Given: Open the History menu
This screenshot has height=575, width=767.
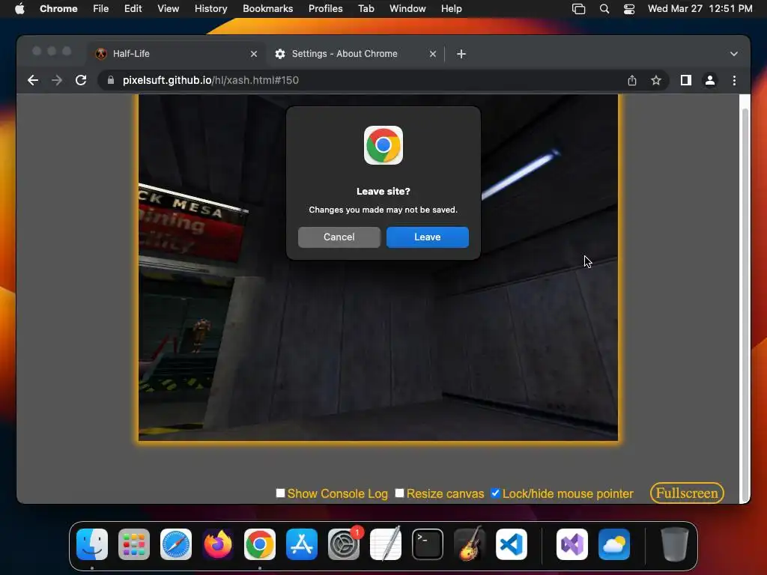Looking at the screenshot, I should 210,9.
